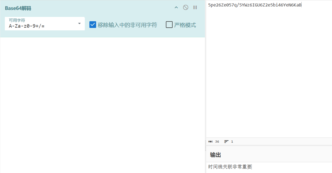This screenshot has height=173, width=332.
Task: Disable the Base64解码 operation via the ban icon
Action: pyautogui.click(x=186, y=8)
